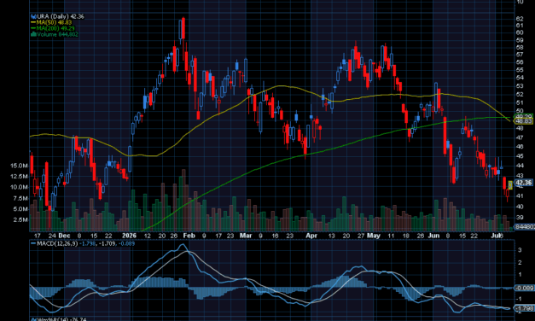Select the 'MA(50) 48.83' legend label
Screen dimensions: 535x321
(x=54, y=22)
